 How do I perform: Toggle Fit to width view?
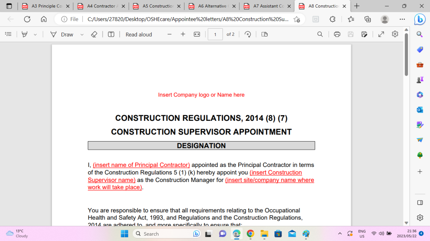[x=197, y=34]
